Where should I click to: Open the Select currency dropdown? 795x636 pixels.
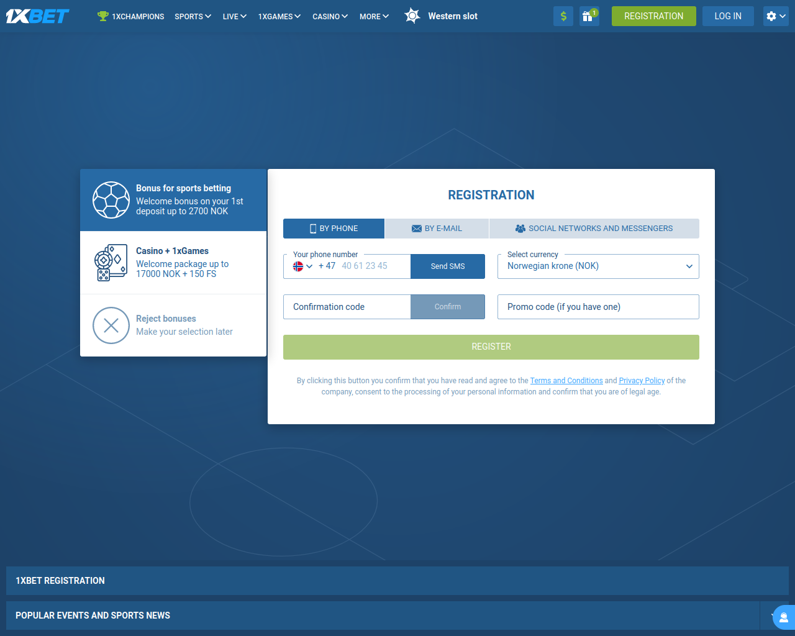[x=598, y=266]
